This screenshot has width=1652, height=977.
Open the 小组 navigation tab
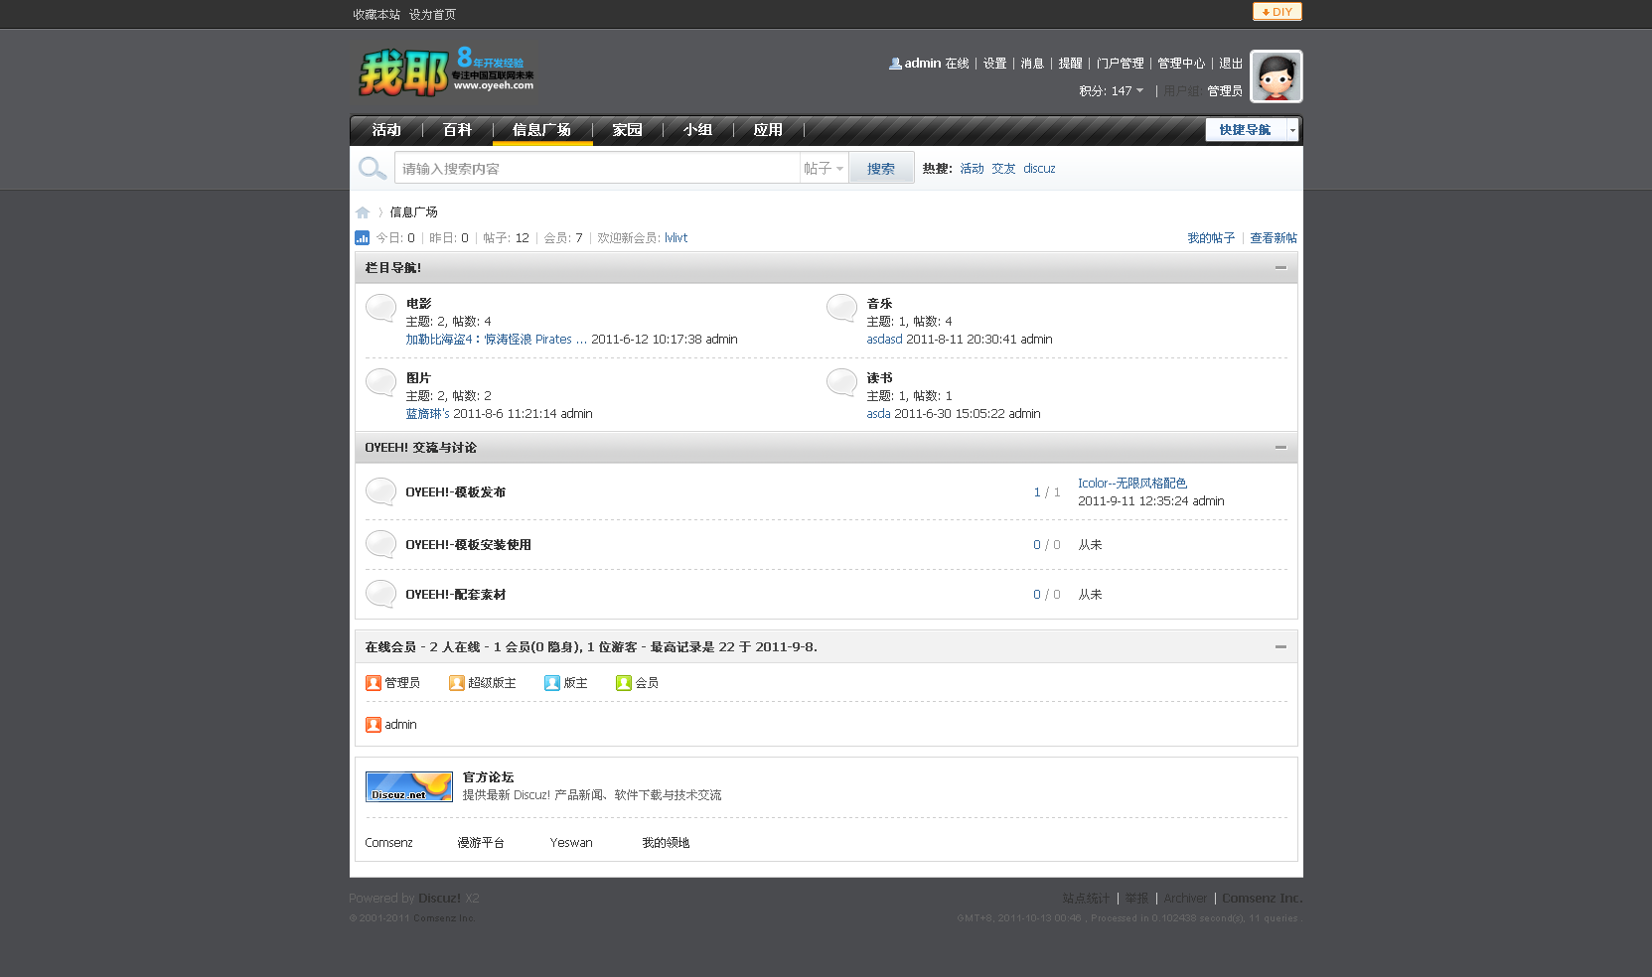(x=697, y=130)
